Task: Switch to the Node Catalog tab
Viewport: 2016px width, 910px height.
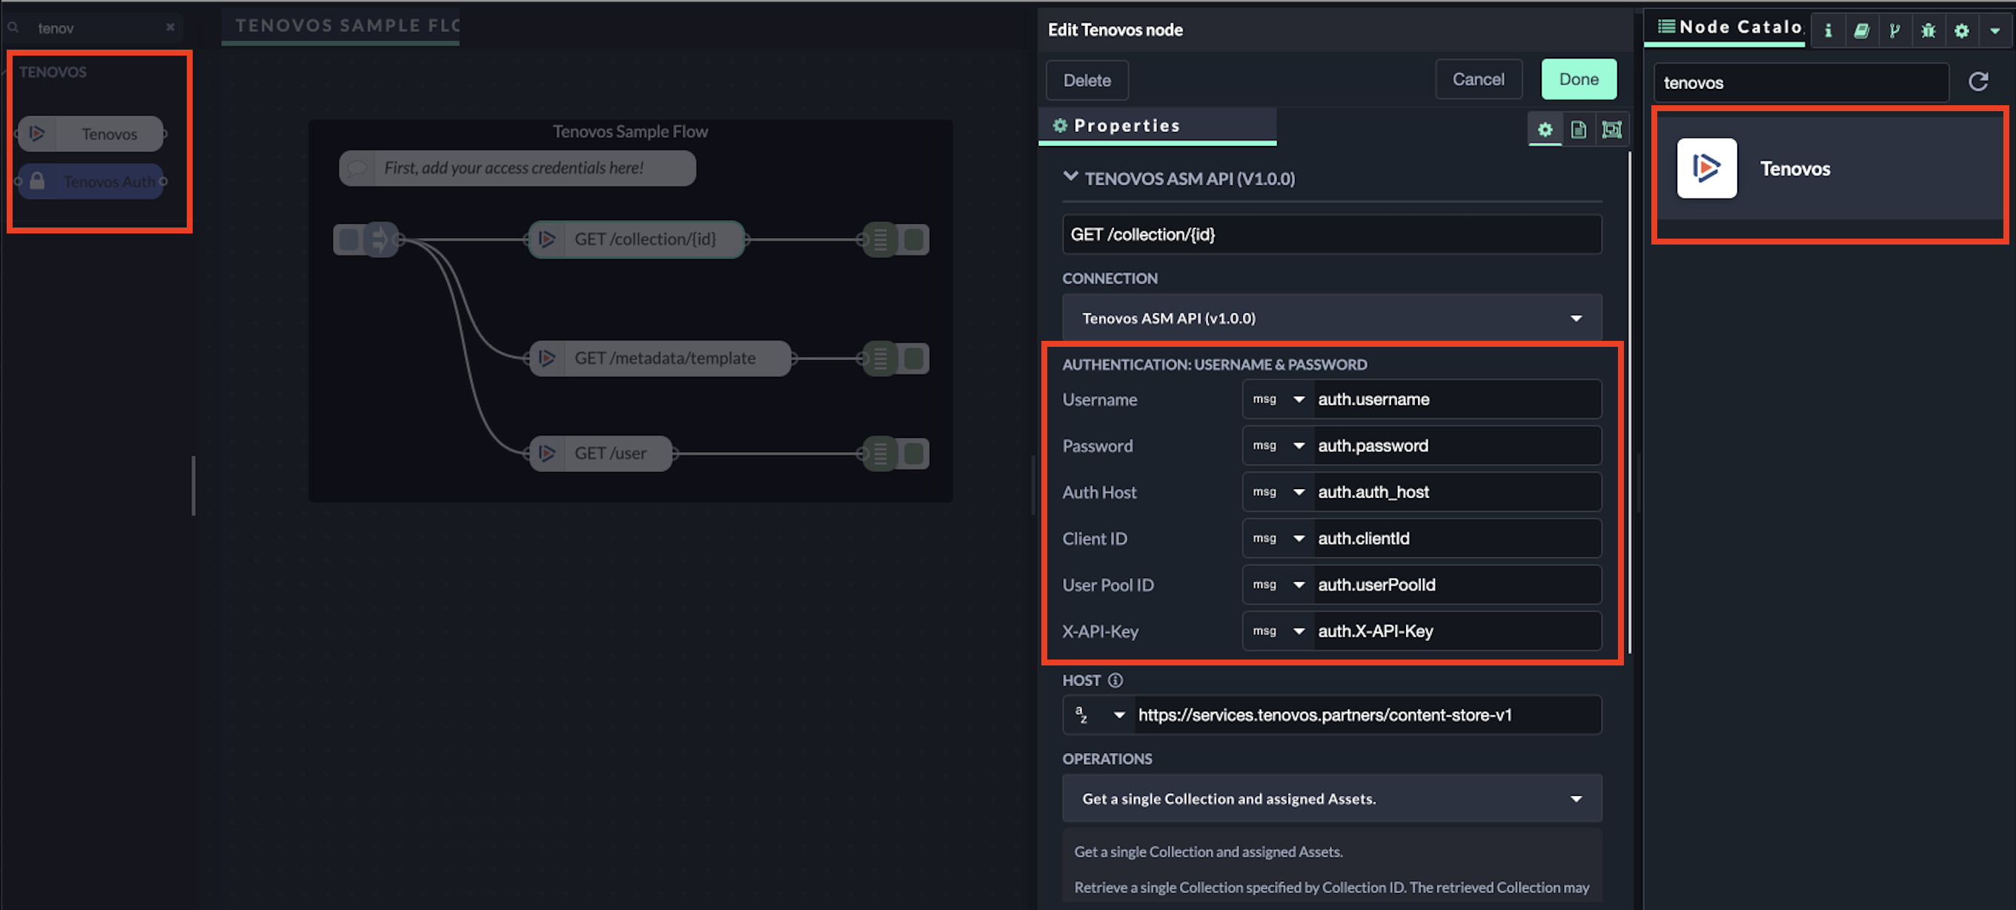Action: (1731, 27)
